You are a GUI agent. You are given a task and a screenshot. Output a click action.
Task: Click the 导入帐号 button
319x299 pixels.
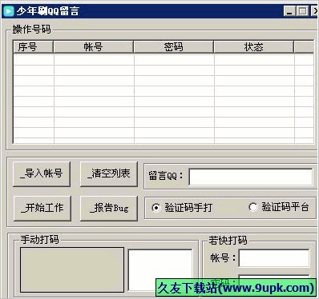tap(42, 174)
